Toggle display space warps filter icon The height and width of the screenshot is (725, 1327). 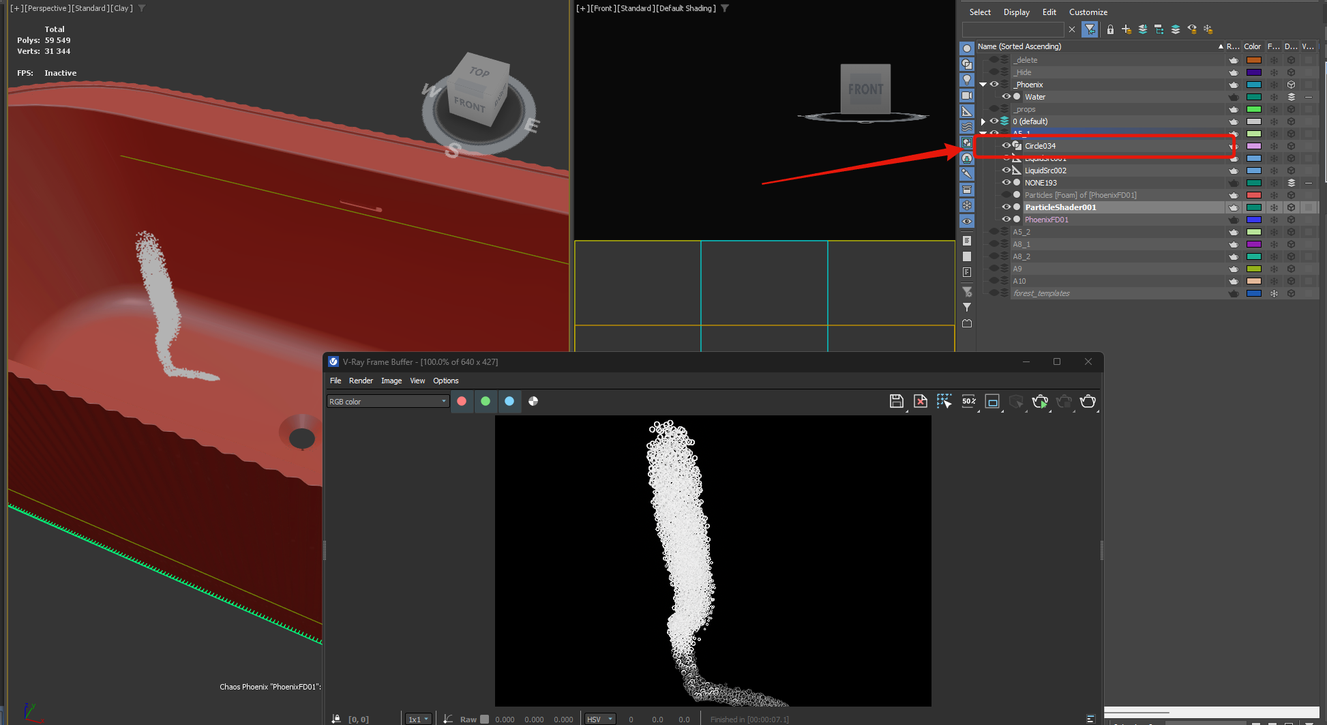[x=967, y=127]
